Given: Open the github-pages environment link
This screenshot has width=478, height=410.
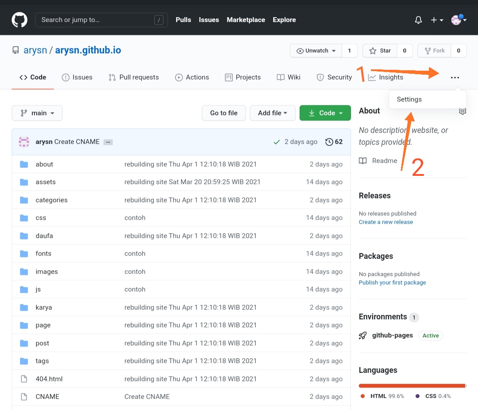Looking at the screenshot, I should [392, 335].
